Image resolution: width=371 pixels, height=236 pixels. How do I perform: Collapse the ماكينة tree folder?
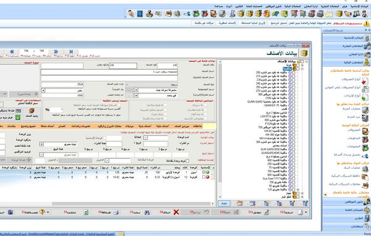[x=302, y=69]
